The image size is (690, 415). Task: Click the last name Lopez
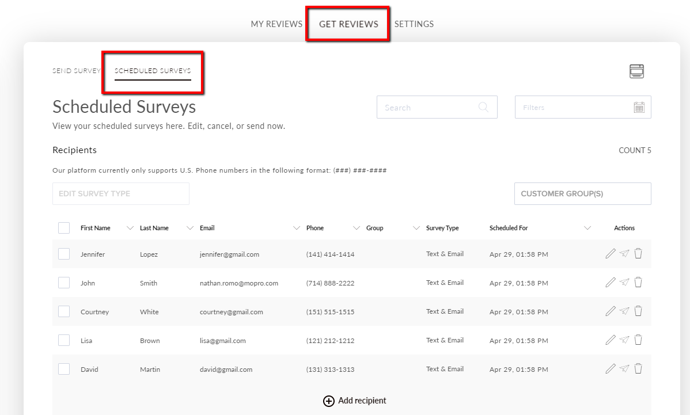click(149, 254)
